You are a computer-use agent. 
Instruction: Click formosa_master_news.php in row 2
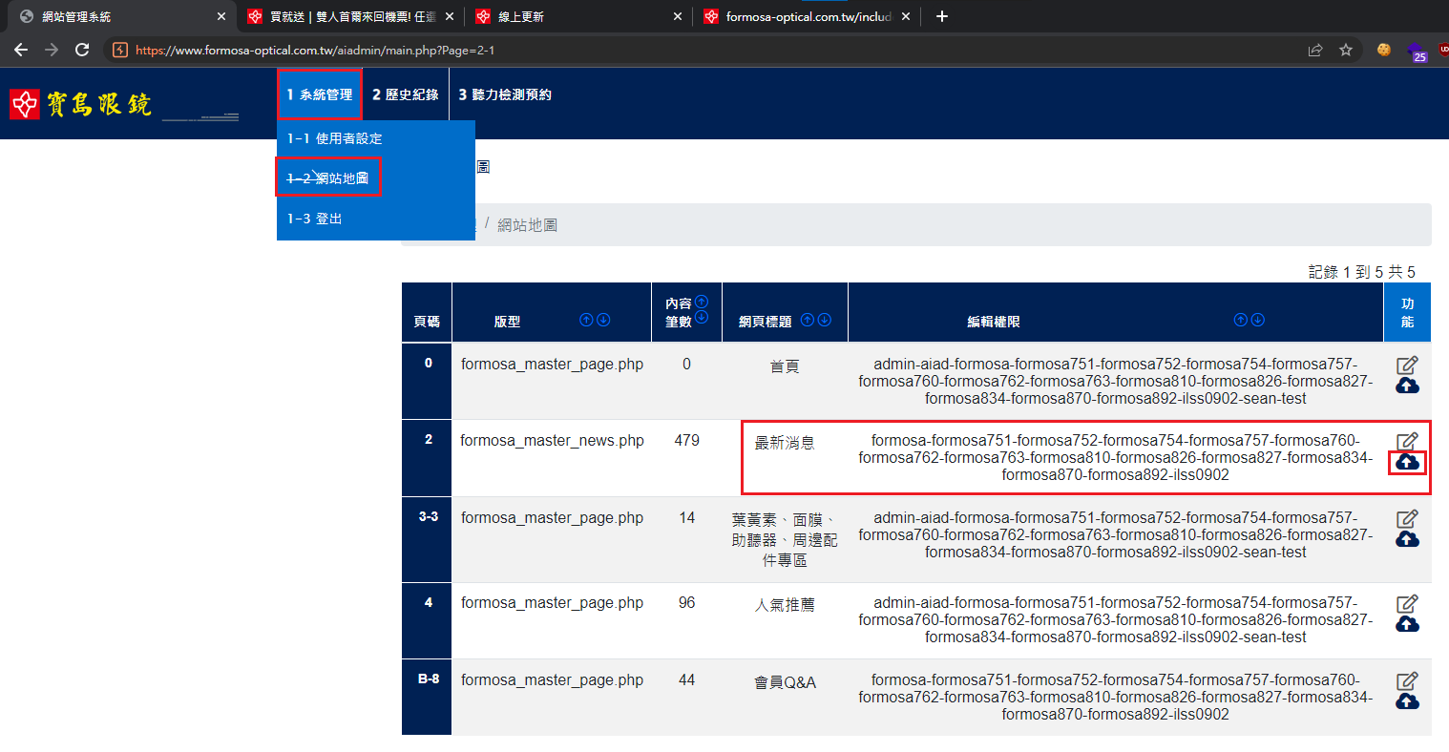552,440
